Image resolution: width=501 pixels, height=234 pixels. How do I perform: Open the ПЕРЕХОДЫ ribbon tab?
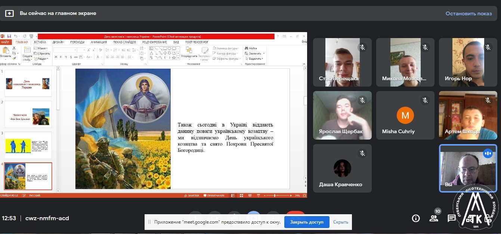(77, 42)
